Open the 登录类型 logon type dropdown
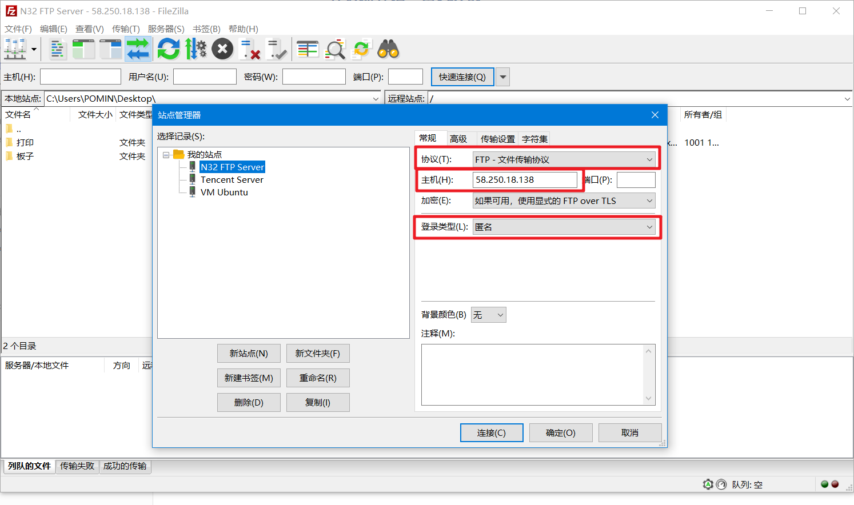 (564, 227)
